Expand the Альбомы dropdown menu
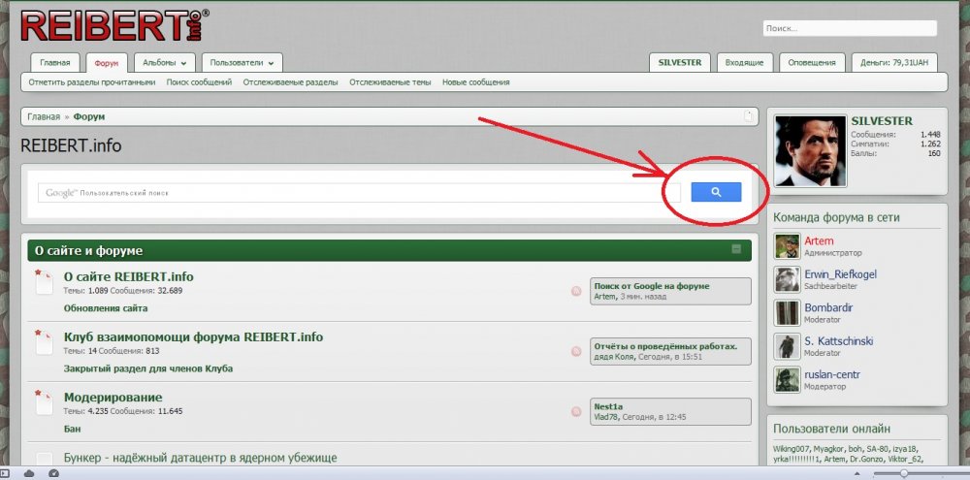This screenshot has width=970, height=480. [163, 63]
